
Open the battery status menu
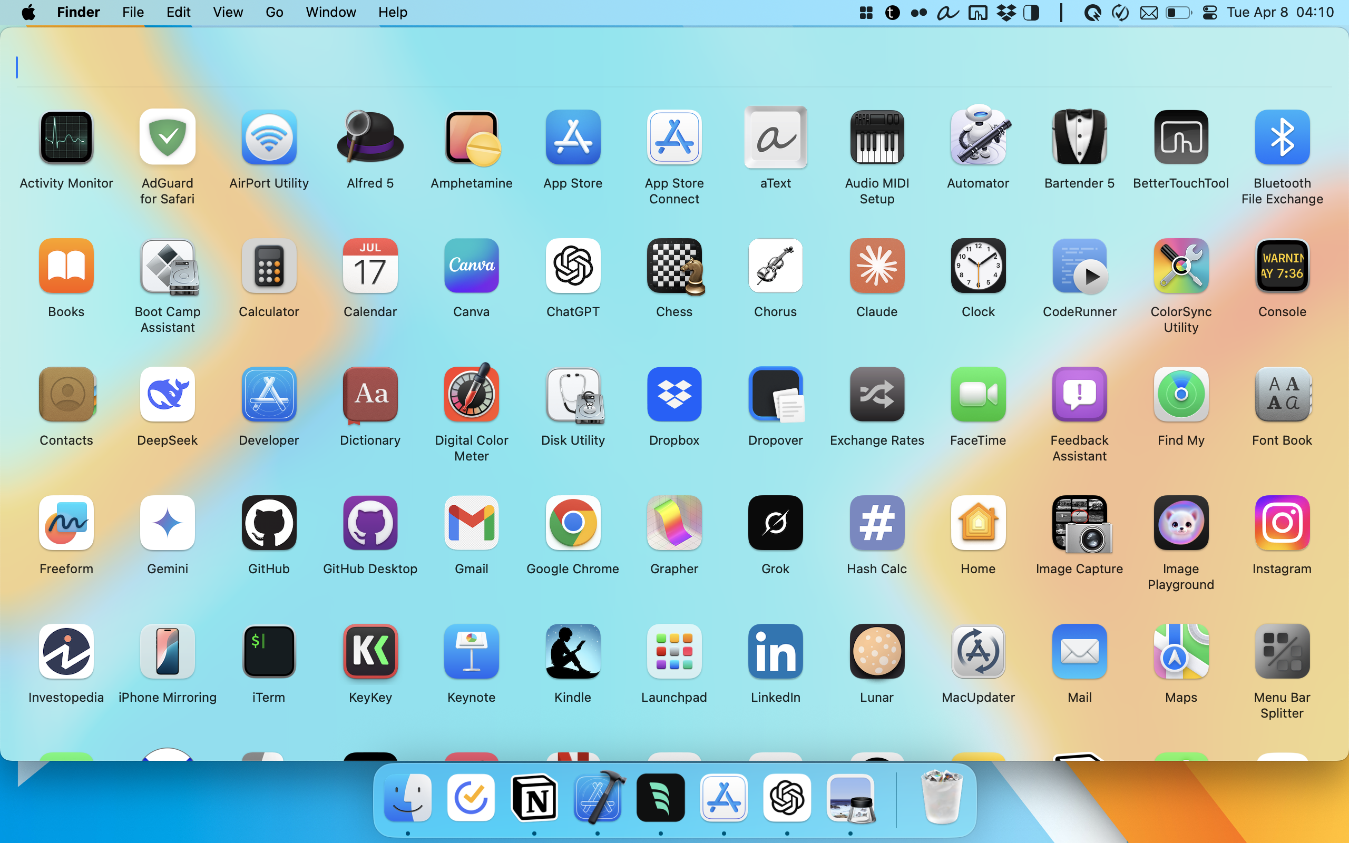[1178, 12]
